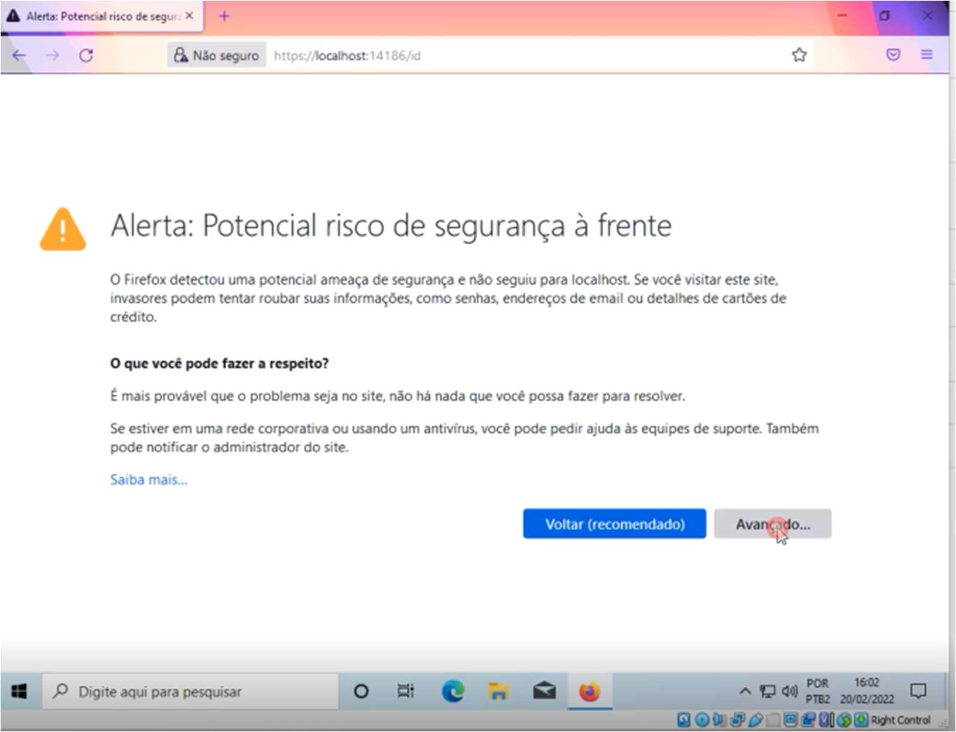Click the 'Right Control' host key label
Image resolution: width=956 pixels, height=732 pixels.
pos(901,720)
